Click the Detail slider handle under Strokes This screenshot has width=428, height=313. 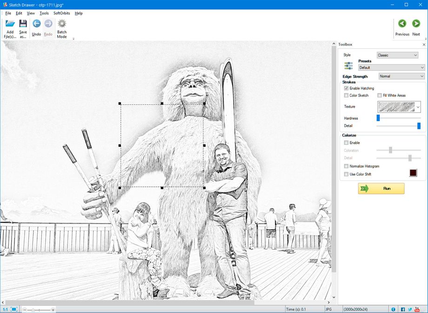coord(419,126)
